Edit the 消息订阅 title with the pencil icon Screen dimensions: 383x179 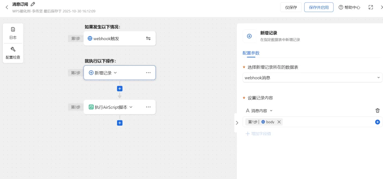tap(33, 4)
